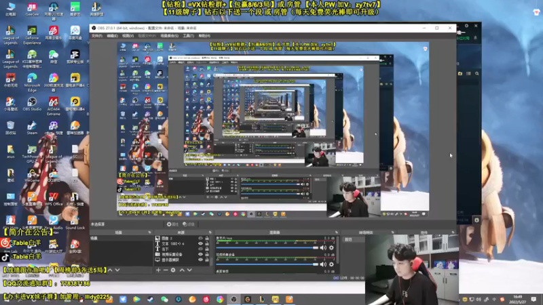Toggle the lock for 文本 (GDI+) 4 source
Viewport: 543px width, 305px height.
click(207, 243)
